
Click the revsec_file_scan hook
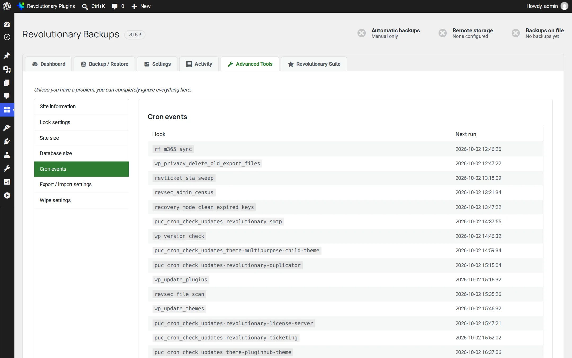pyautogui.click(x=179, y=294)
